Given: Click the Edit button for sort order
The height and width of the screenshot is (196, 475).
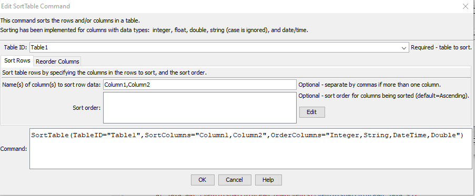Looking at the screenshot, I should point(312,112).
